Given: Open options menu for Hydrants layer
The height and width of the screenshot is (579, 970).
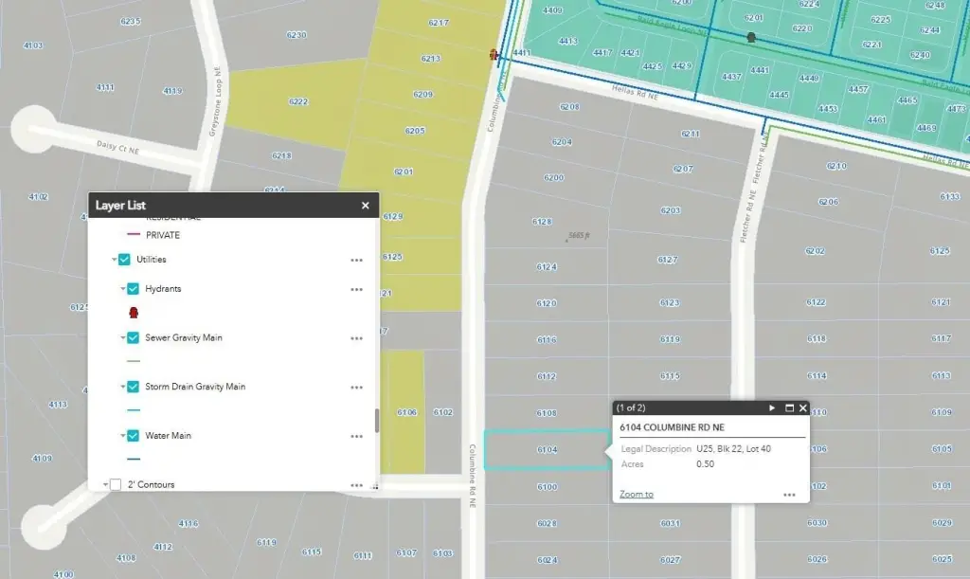Looking at the screenshot, I should [x=357, y=290].
